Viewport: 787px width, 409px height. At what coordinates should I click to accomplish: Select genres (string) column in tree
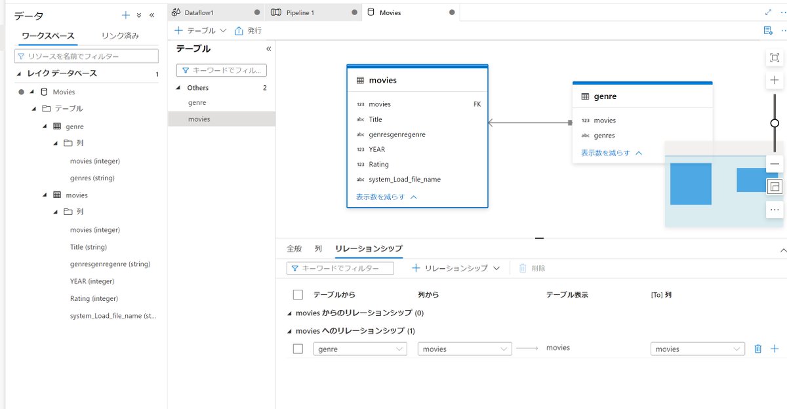(93, 178)
